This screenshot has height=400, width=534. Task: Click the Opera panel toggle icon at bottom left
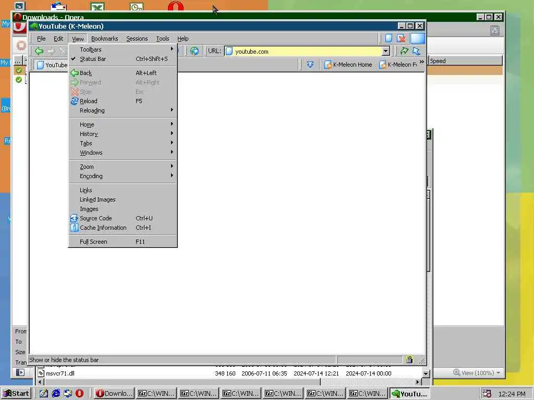(x=20, y=372)
